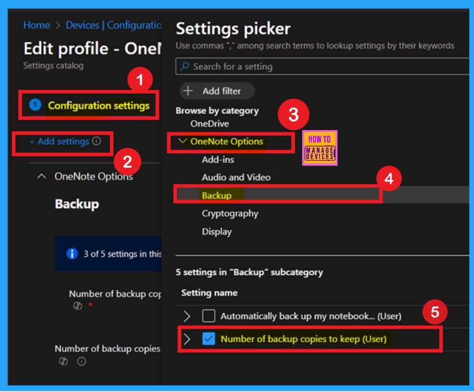The height and width of the screenshot is (392, 474).
Task: Click the info icon next to Add settings
Action: [97, 141]
